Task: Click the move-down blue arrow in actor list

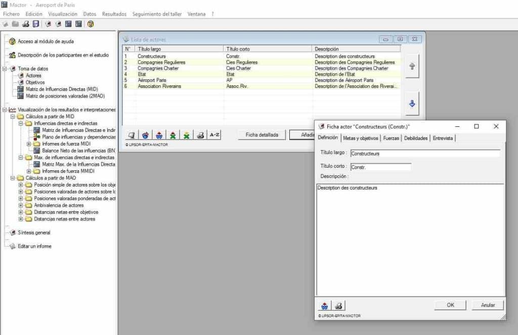Action: 412,104
